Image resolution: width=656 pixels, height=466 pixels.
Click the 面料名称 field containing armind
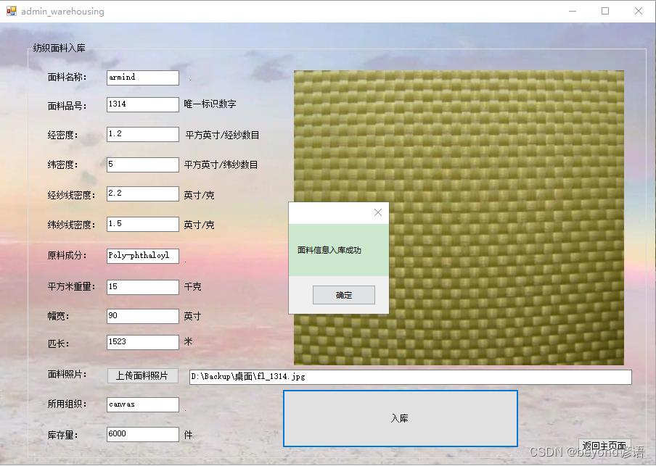pos(142,78)
